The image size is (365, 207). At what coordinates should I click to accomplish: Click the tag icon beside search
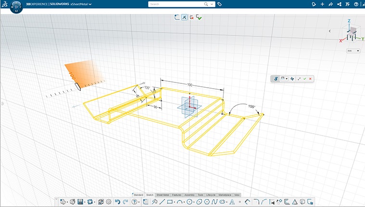pos(220,4)
